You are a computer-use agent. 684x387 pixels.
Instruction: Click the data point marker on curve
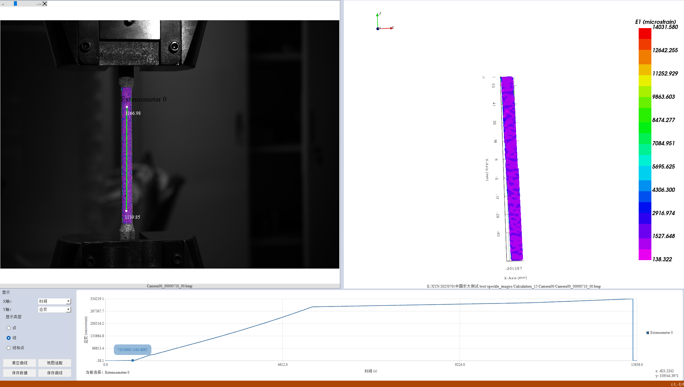click(133, 360)
